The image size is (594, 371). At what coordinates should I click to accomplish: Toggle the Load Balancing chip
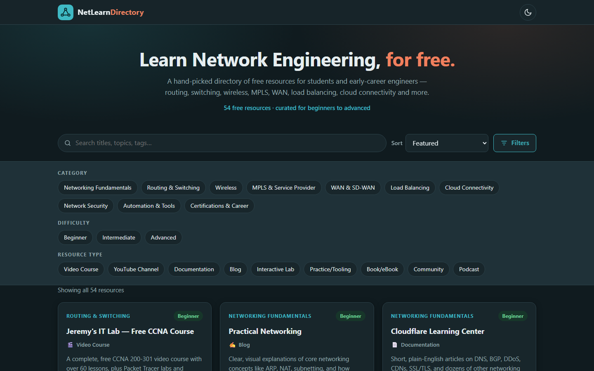pyautogui.click(x=410, y=188)
